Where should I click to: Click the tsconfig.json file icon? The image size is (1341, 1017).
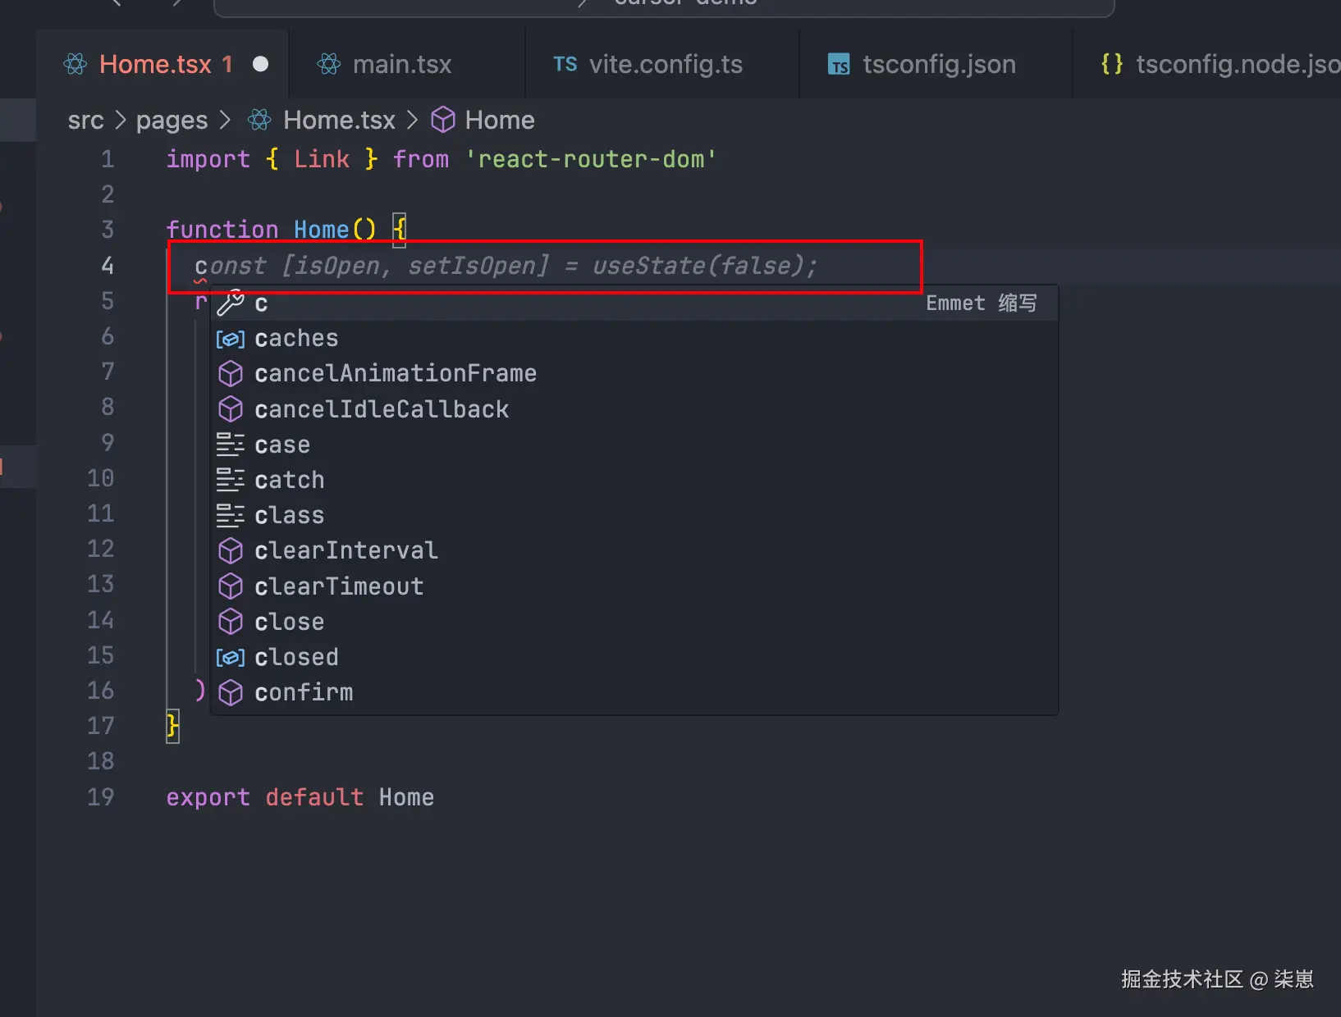[x=839, y=64]
